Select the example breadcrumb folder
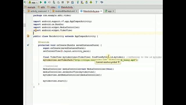The image size is (186, 105). (x=30, y=7)
